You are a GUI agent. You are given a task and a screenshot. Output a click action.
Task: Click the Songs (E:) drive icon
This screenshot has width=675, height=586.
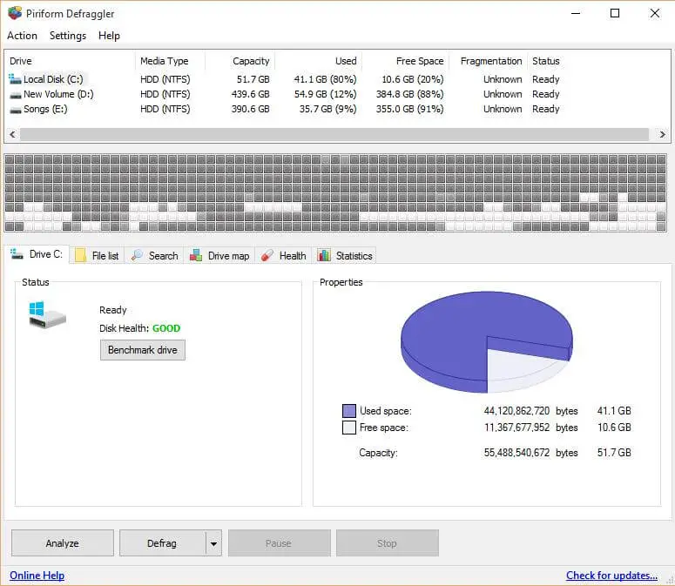click(x=16, y=110)
